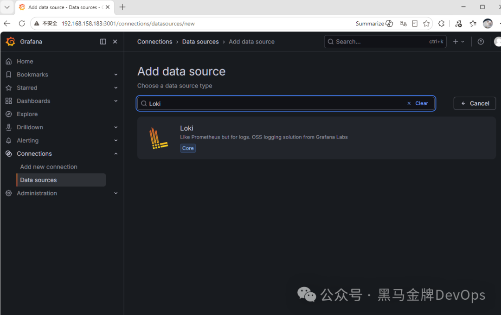Click the Home house icon
501x315 pixels.
pos(9,61)
